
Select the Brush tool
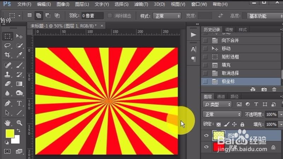pos(19,65)
